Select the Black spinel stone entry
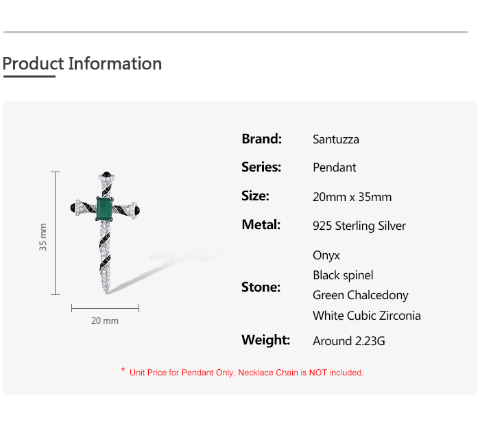480x422 pixels. click(x=343, y=275)
